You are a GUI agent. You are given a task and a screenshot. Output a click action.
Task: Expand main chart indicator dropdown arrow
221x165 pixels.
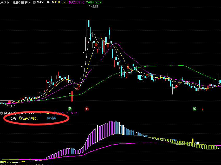(x=34, y=2)
